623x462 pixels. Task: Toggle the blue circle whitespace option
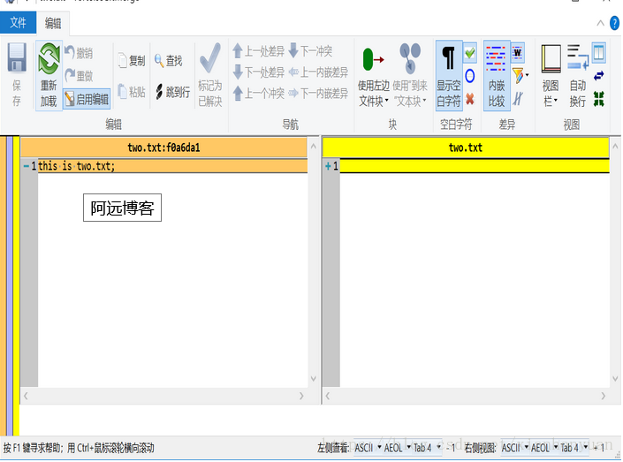click(470, 75)
